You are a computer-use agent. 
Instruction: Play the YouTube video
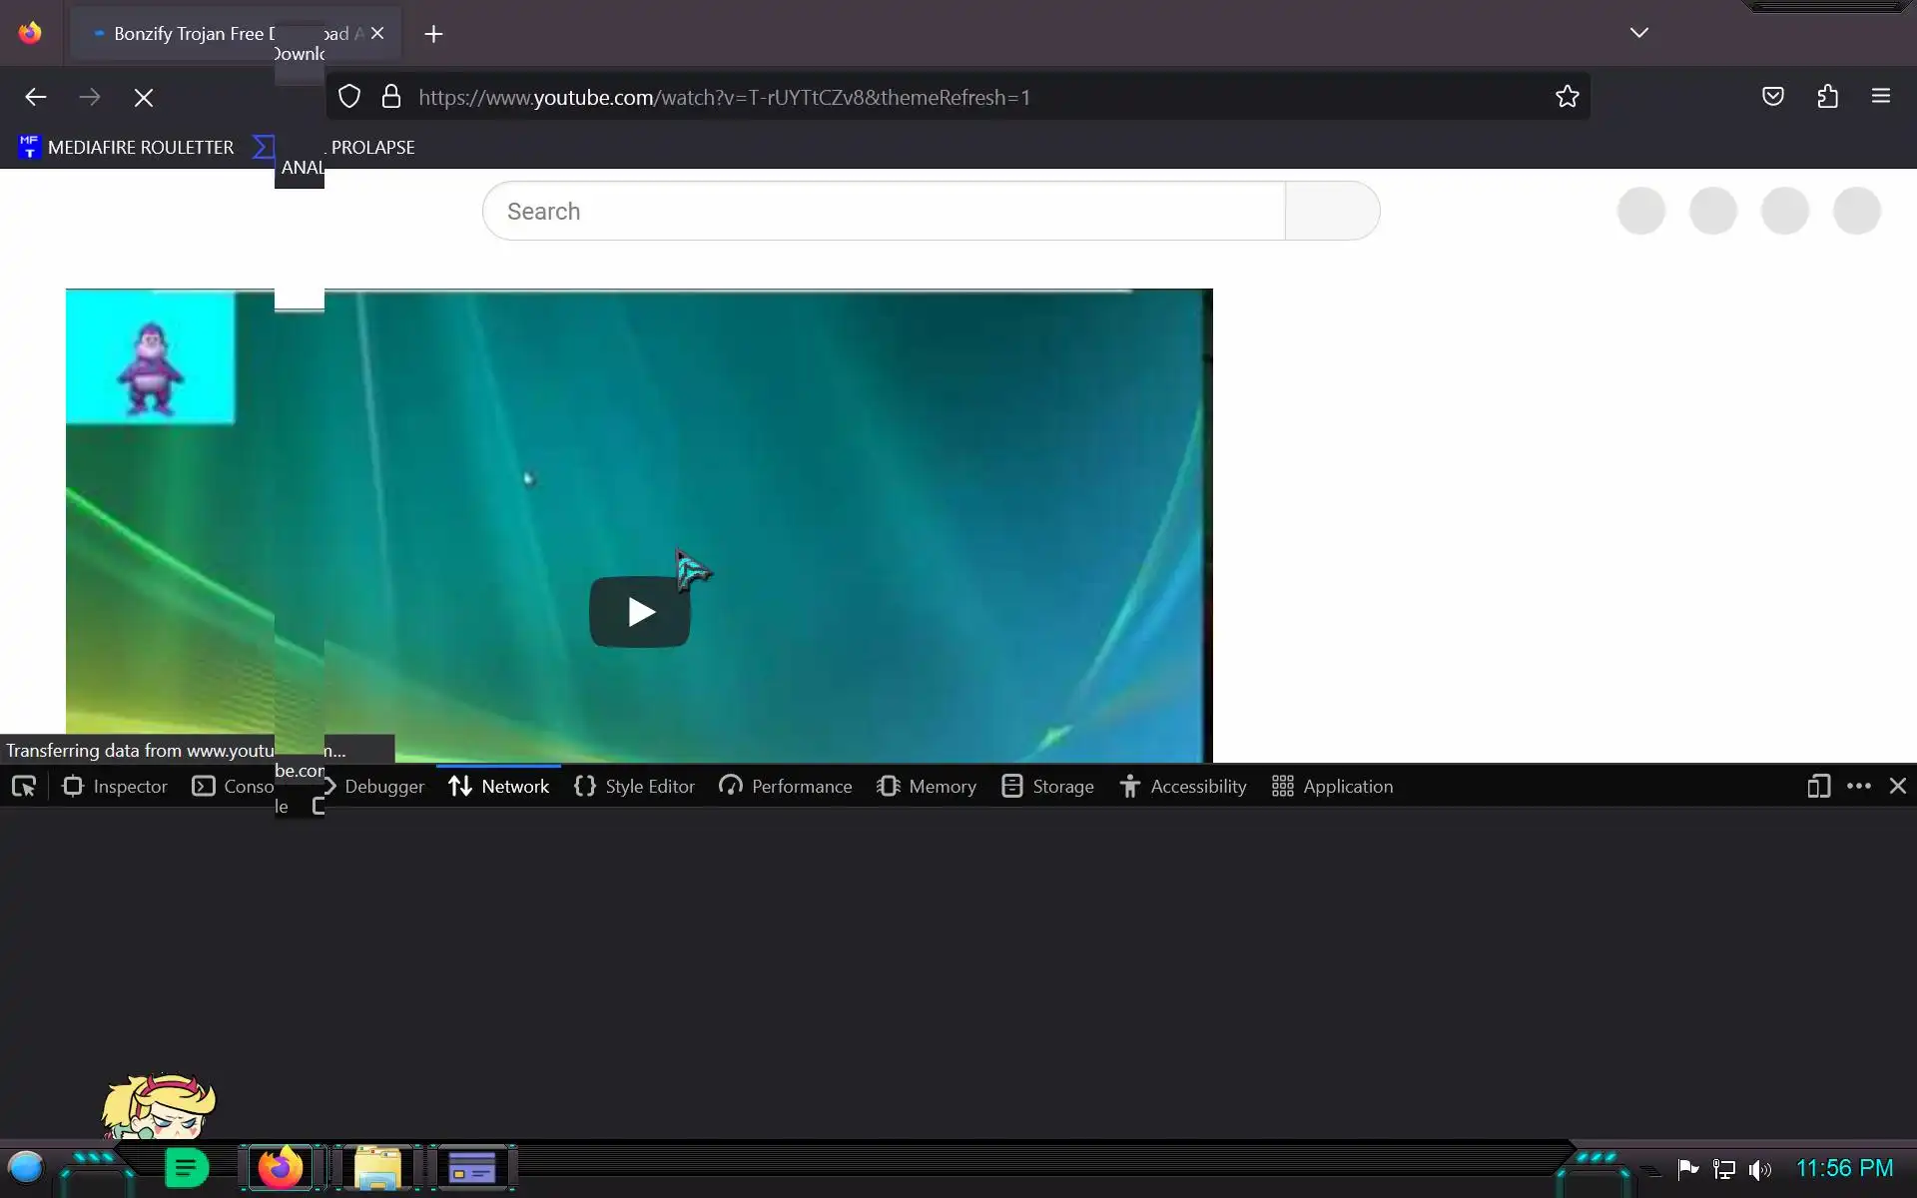pos(639,612)
